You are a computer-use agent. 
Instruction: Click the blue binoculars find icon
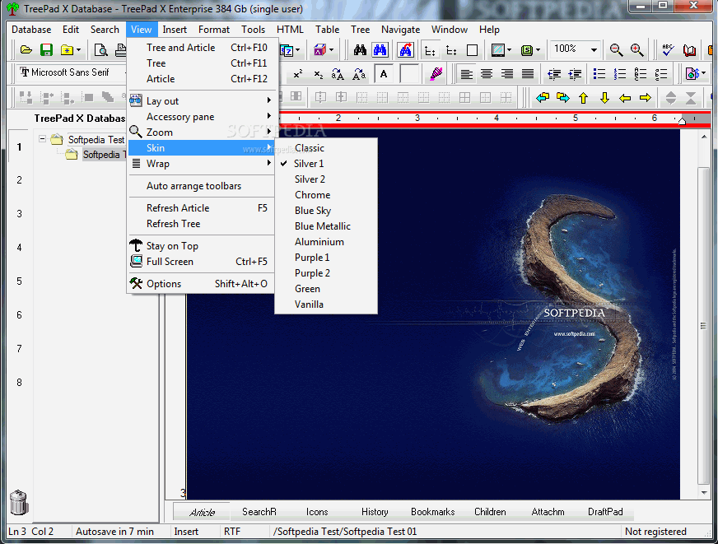click(380, 49)
